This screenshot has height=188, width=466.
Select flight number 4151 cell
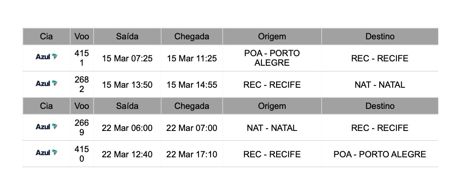coord(82,58)
